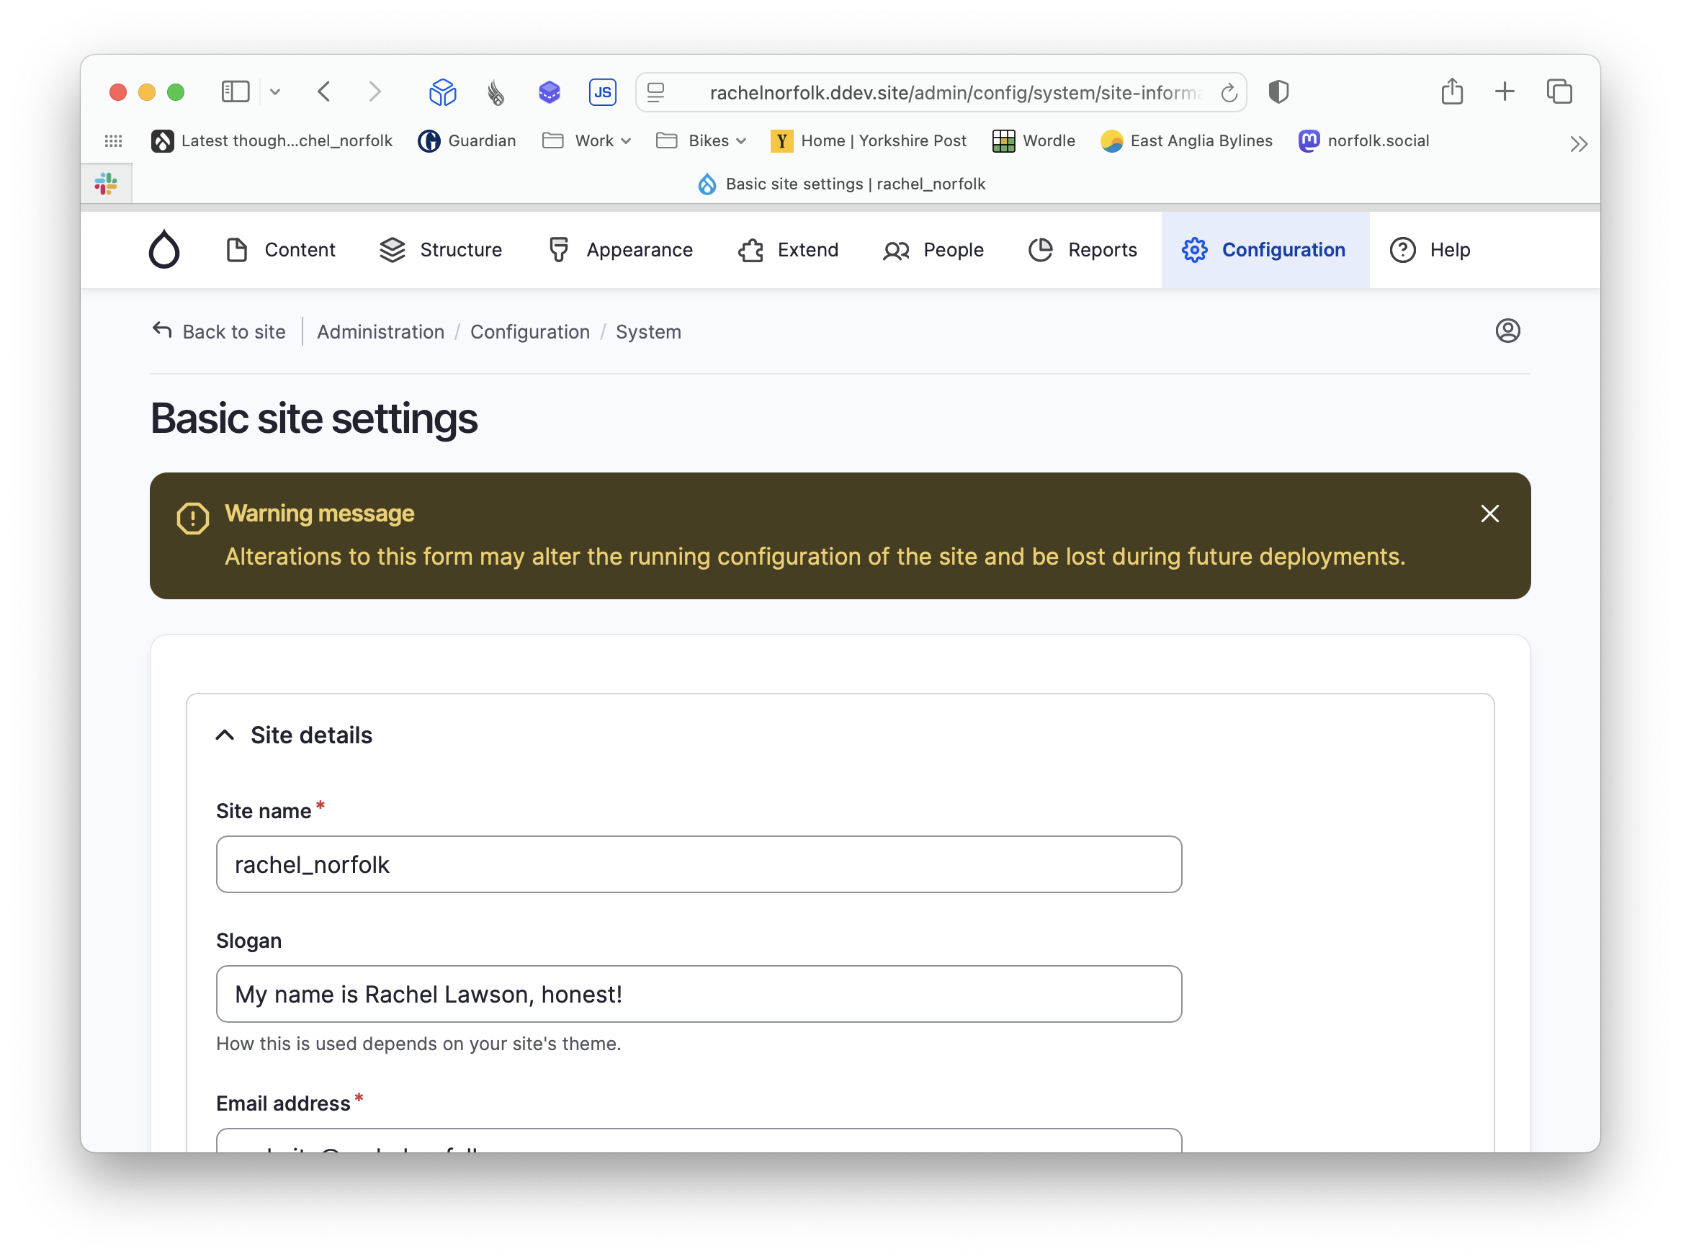Open the Reports admin menu
This screenshot has width=1681, height=1259.
1082,250
